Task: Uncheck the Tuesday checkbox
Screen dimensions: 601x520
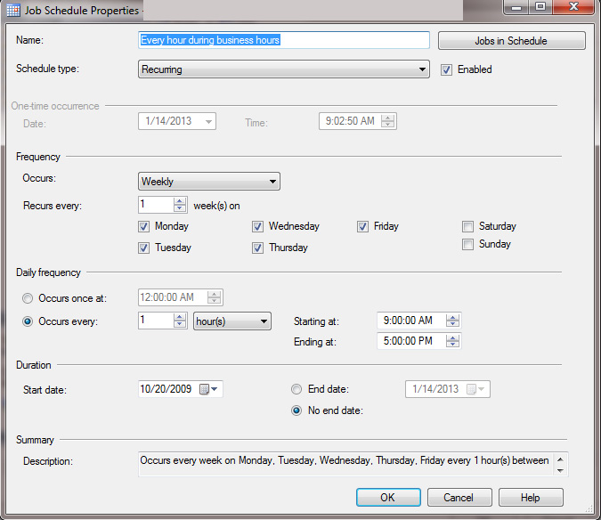Action: click(143, 248)
